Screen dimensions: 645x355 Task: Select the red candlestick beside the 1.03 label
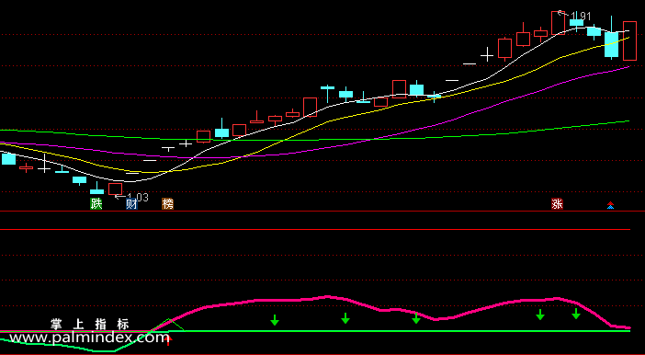coord(115,189)
